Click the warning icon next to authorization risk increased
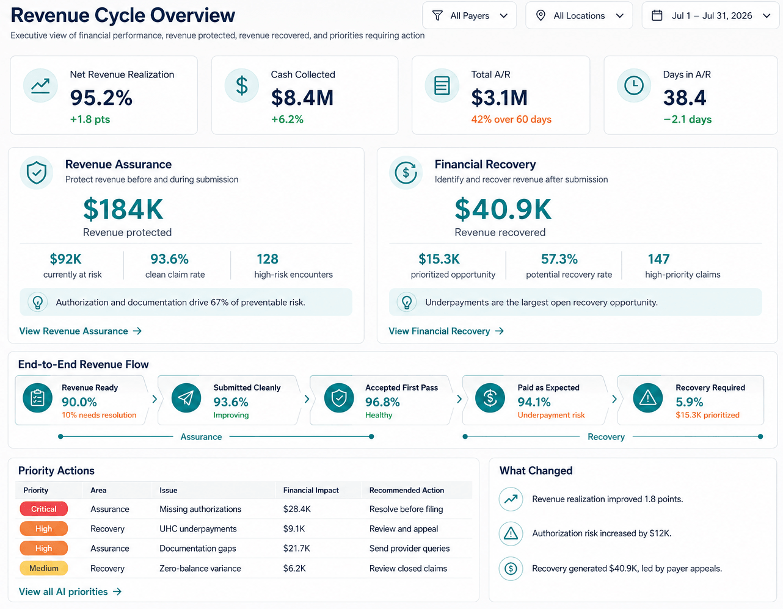 click(511, 534)
